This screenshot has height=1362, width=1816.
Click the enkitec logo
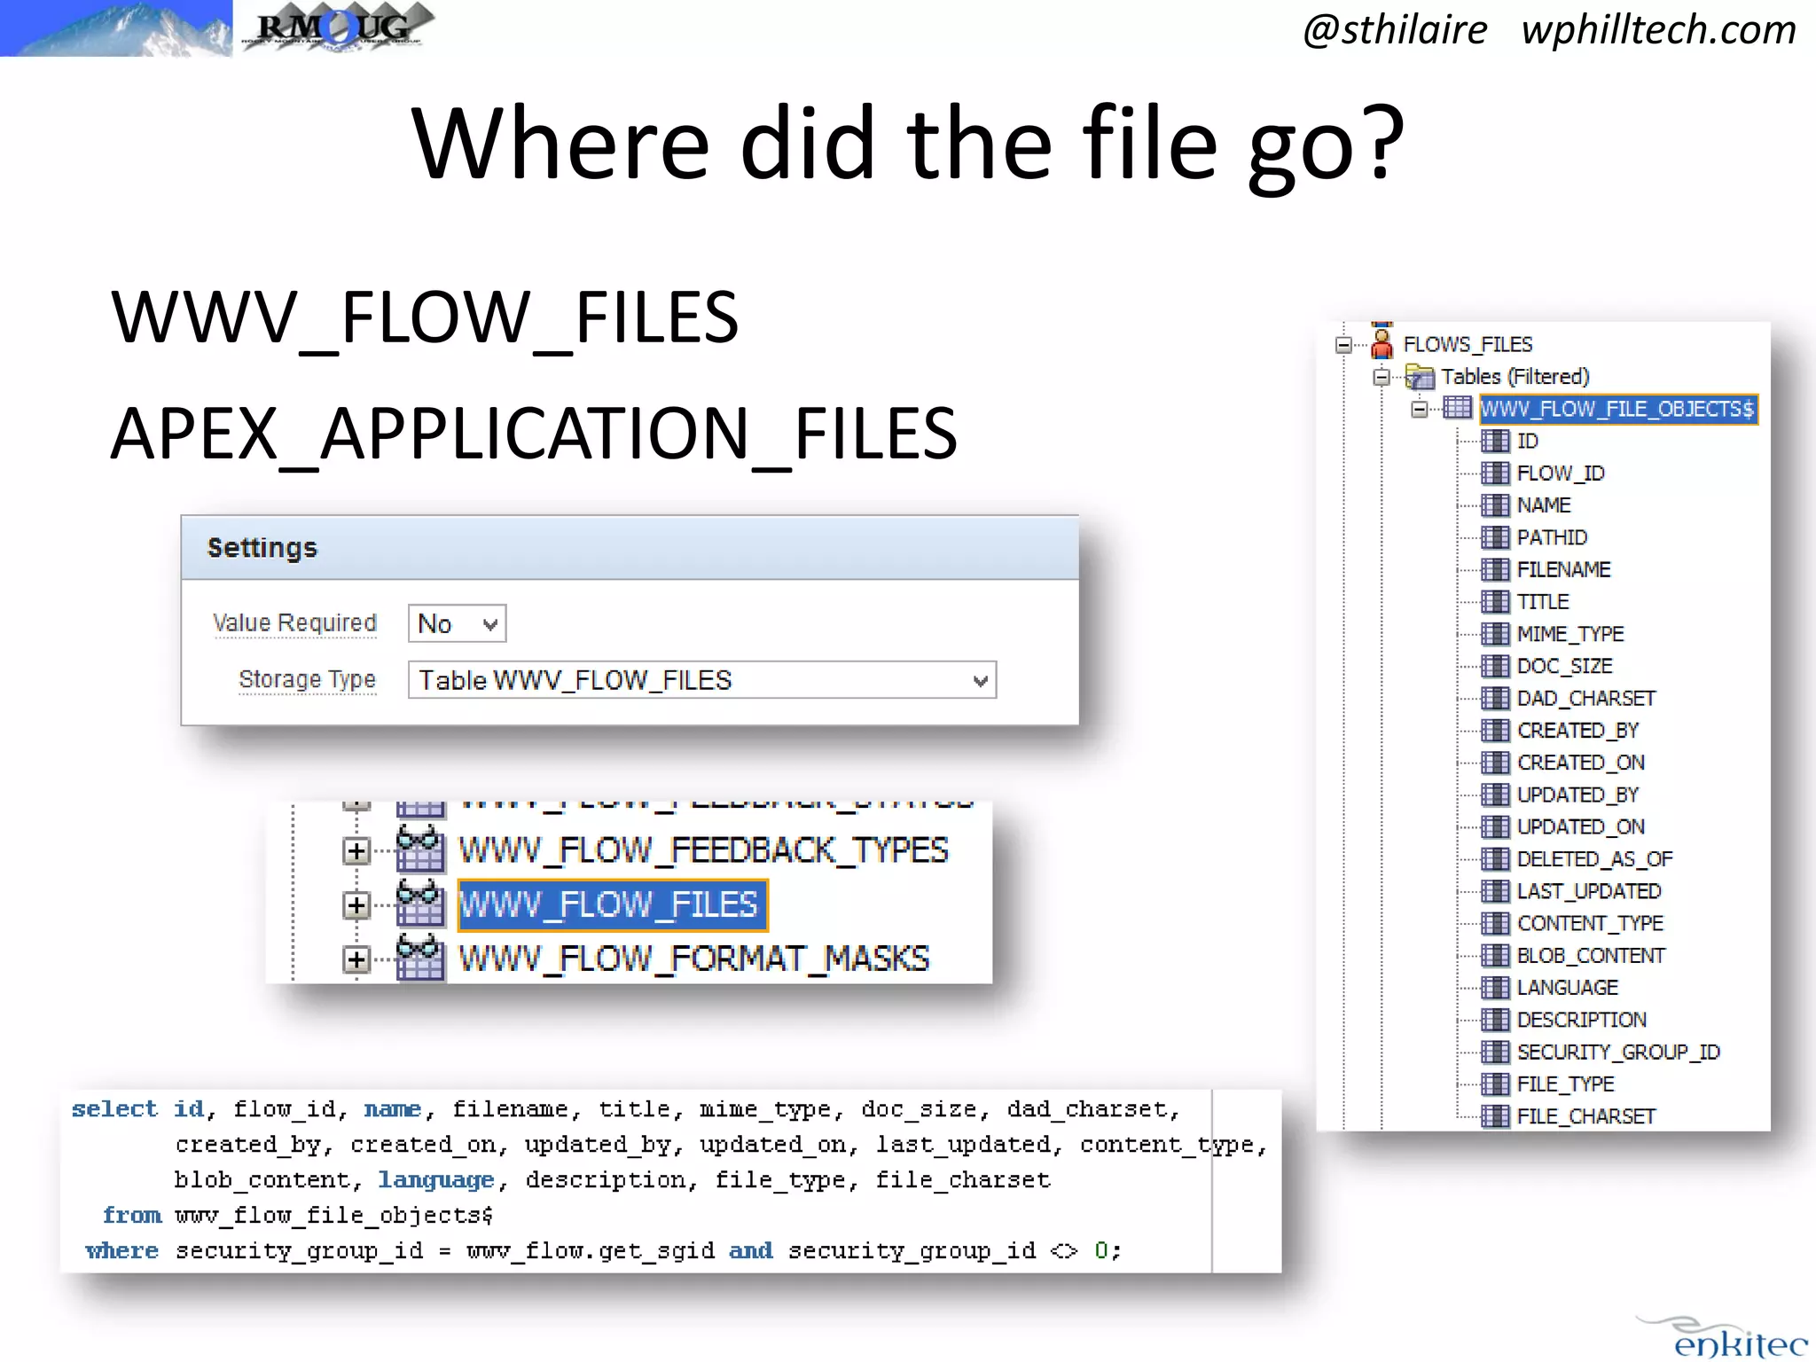[1724, 1337]
